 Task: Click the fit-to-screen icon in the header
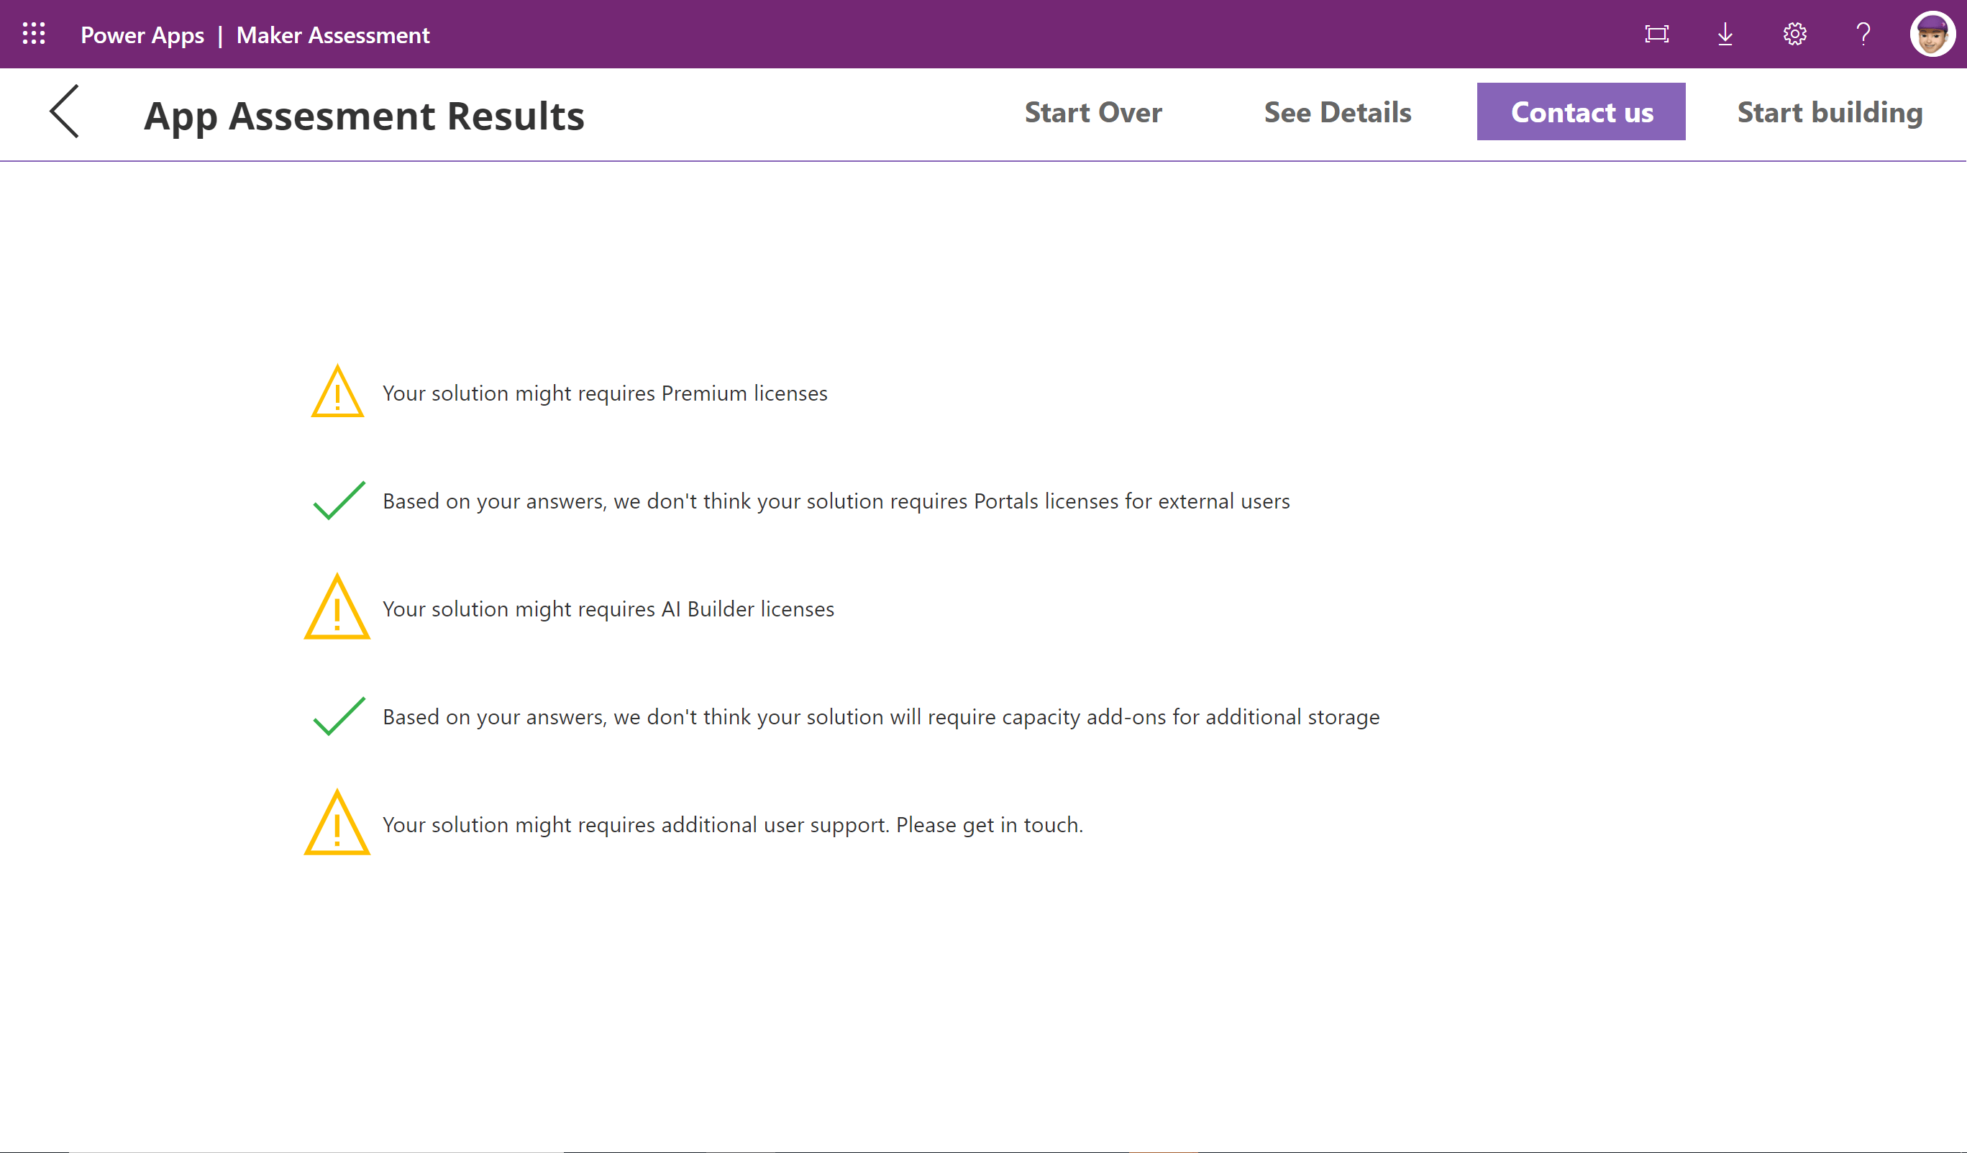[1657, 34]
